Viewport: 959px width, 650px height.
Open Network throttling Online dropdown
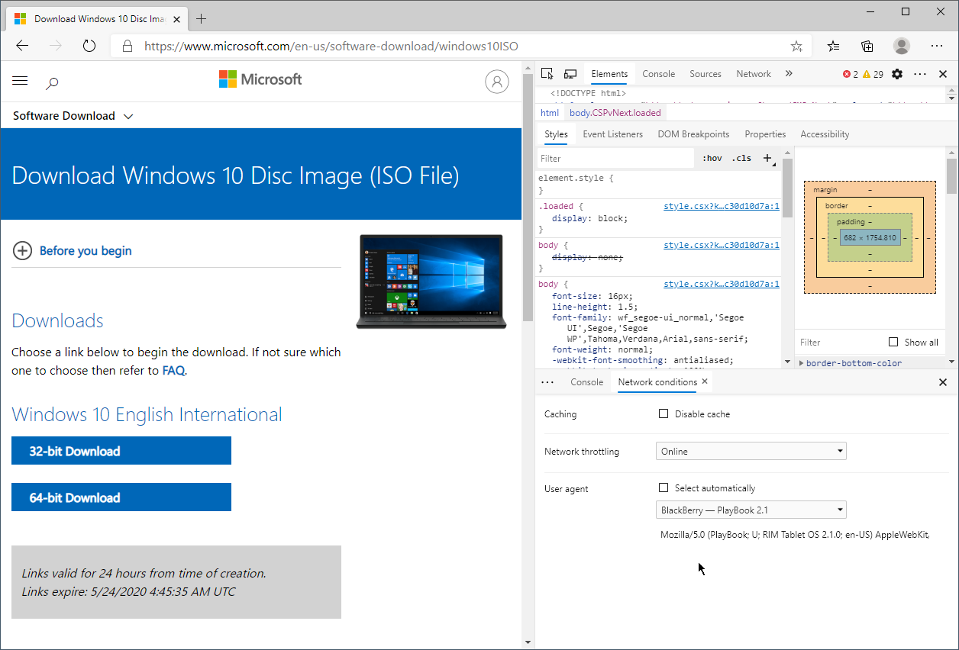point(751,452)
